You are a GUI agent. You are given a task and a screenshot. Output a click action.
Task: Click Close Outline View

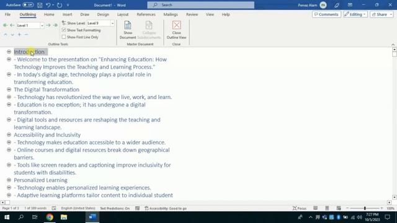(176, 30)
